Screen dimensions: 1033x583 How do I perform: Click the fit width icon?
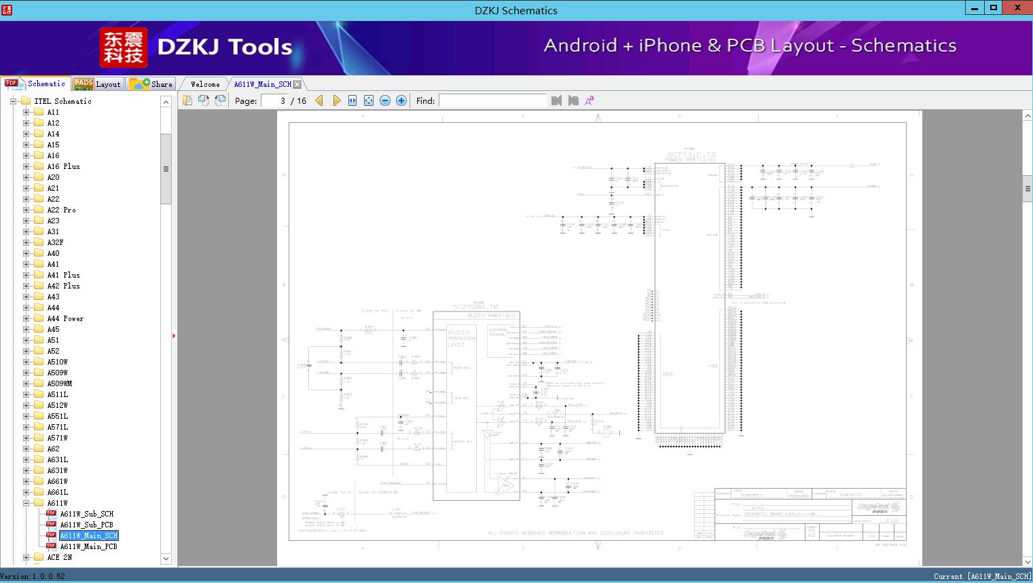coord(352,100)
